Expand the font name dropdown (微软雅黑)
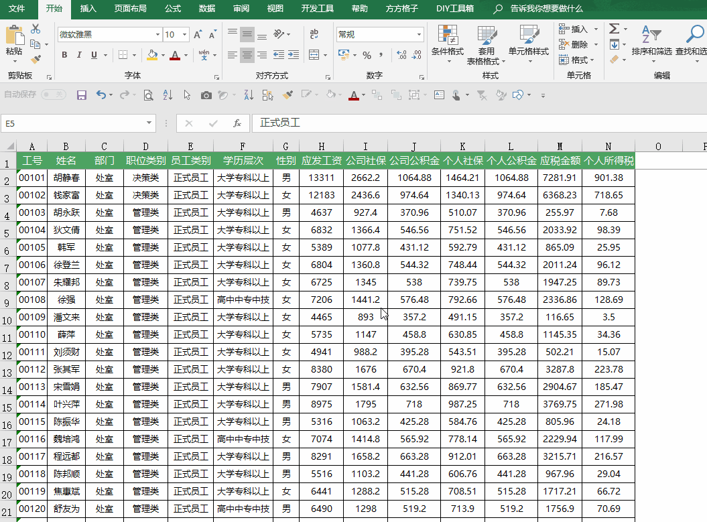 tap(157, 35)
